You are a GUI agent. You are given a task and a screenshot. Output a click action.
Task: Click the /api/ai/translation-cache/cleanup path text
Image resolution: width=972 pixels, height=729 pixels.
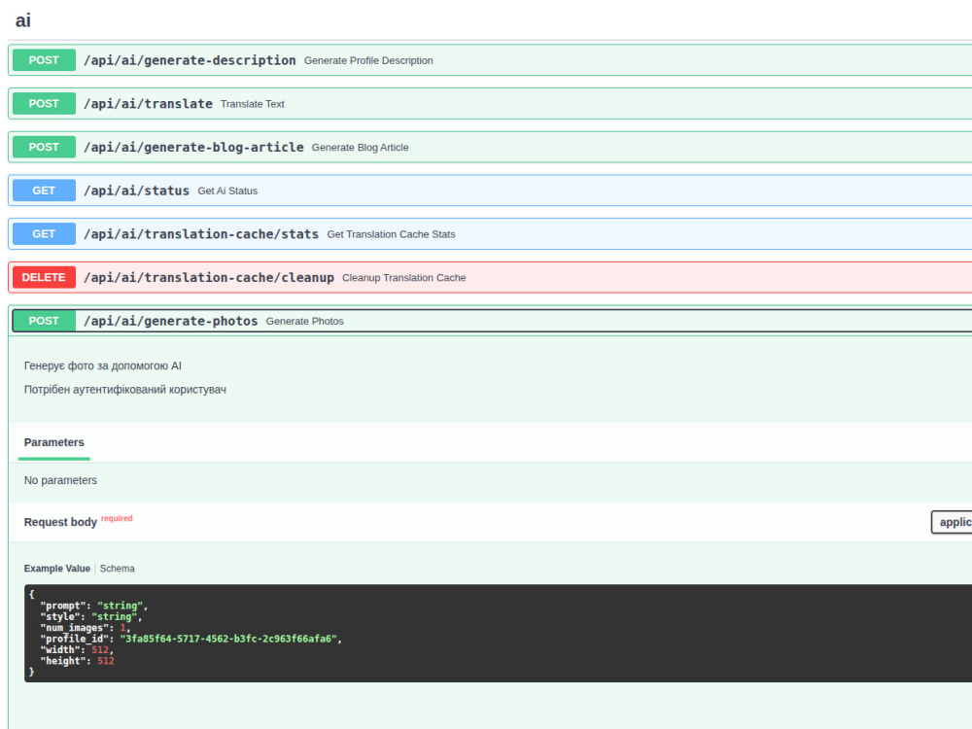point(209,277)
